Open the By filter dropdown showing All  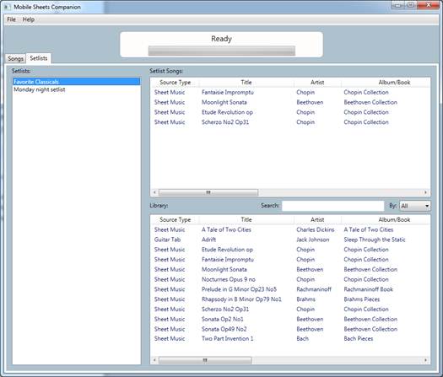(415, 206)
